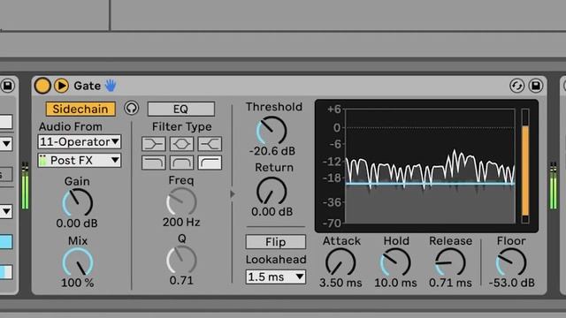Click the 0.71 ms release value
The height and width of the screenshot is (318, 566).
click(x=450, y=283)
